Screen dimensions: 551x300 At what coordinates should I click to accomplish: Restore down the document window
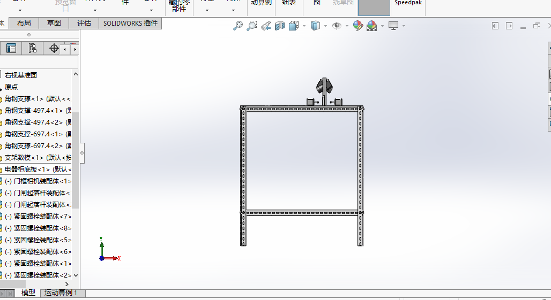tap(537, 26)
